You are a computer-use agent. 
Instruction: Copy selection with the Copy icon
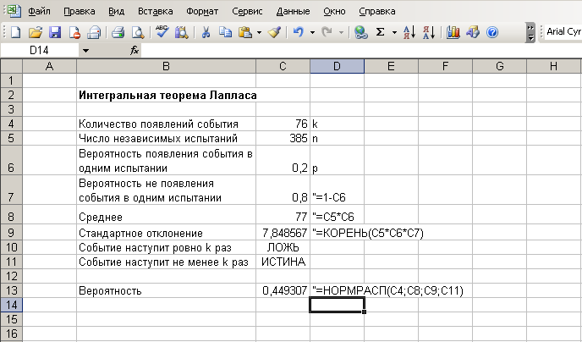coord(225,32)
